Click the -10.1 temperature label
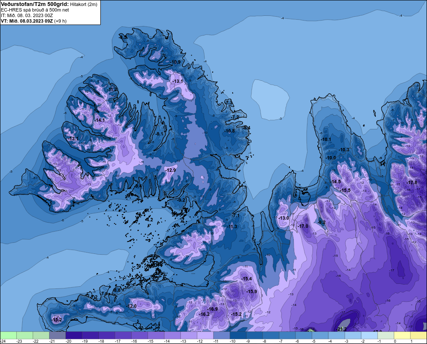The width and height of the screenshot is (427, 344). click(326, 140)
